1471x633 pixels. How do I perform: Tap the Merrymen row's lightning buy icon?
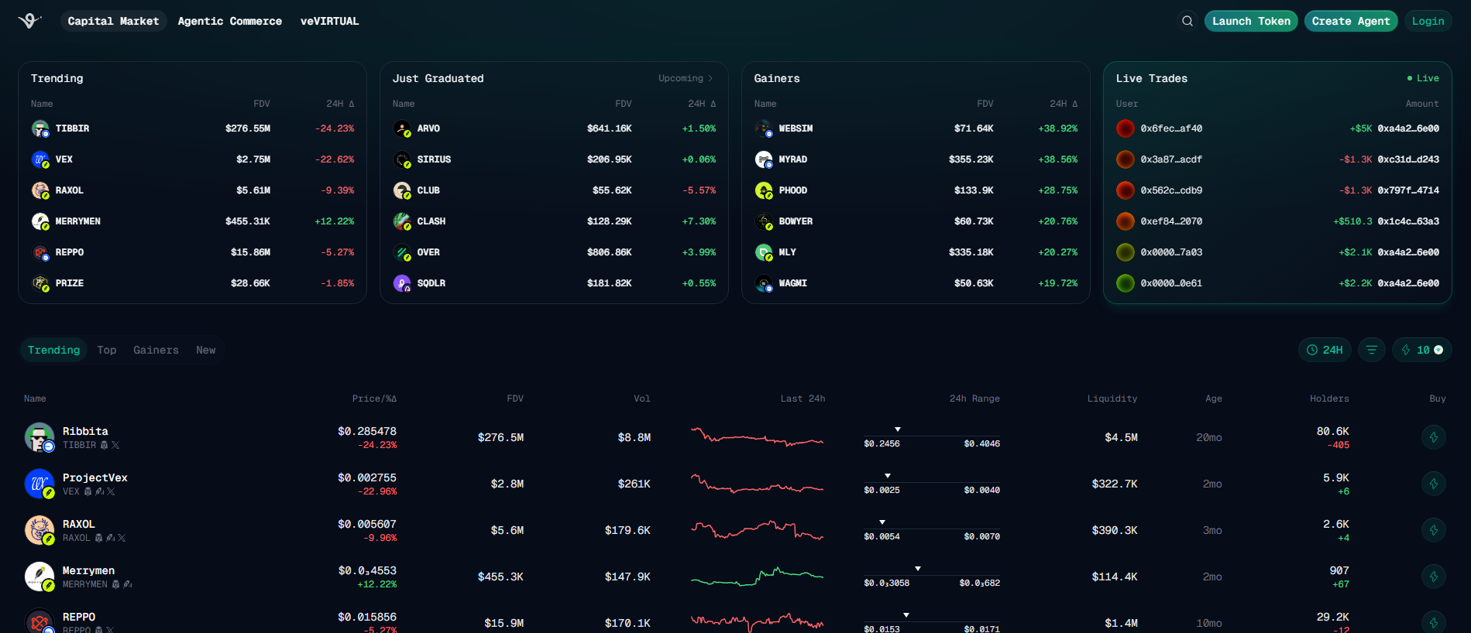point(1433,577)
